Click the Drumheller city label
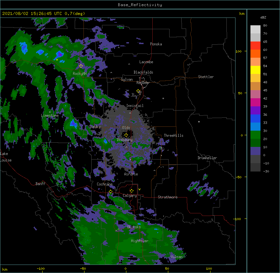This screenshot has width=280, height=273. click(x=207, y=158)
